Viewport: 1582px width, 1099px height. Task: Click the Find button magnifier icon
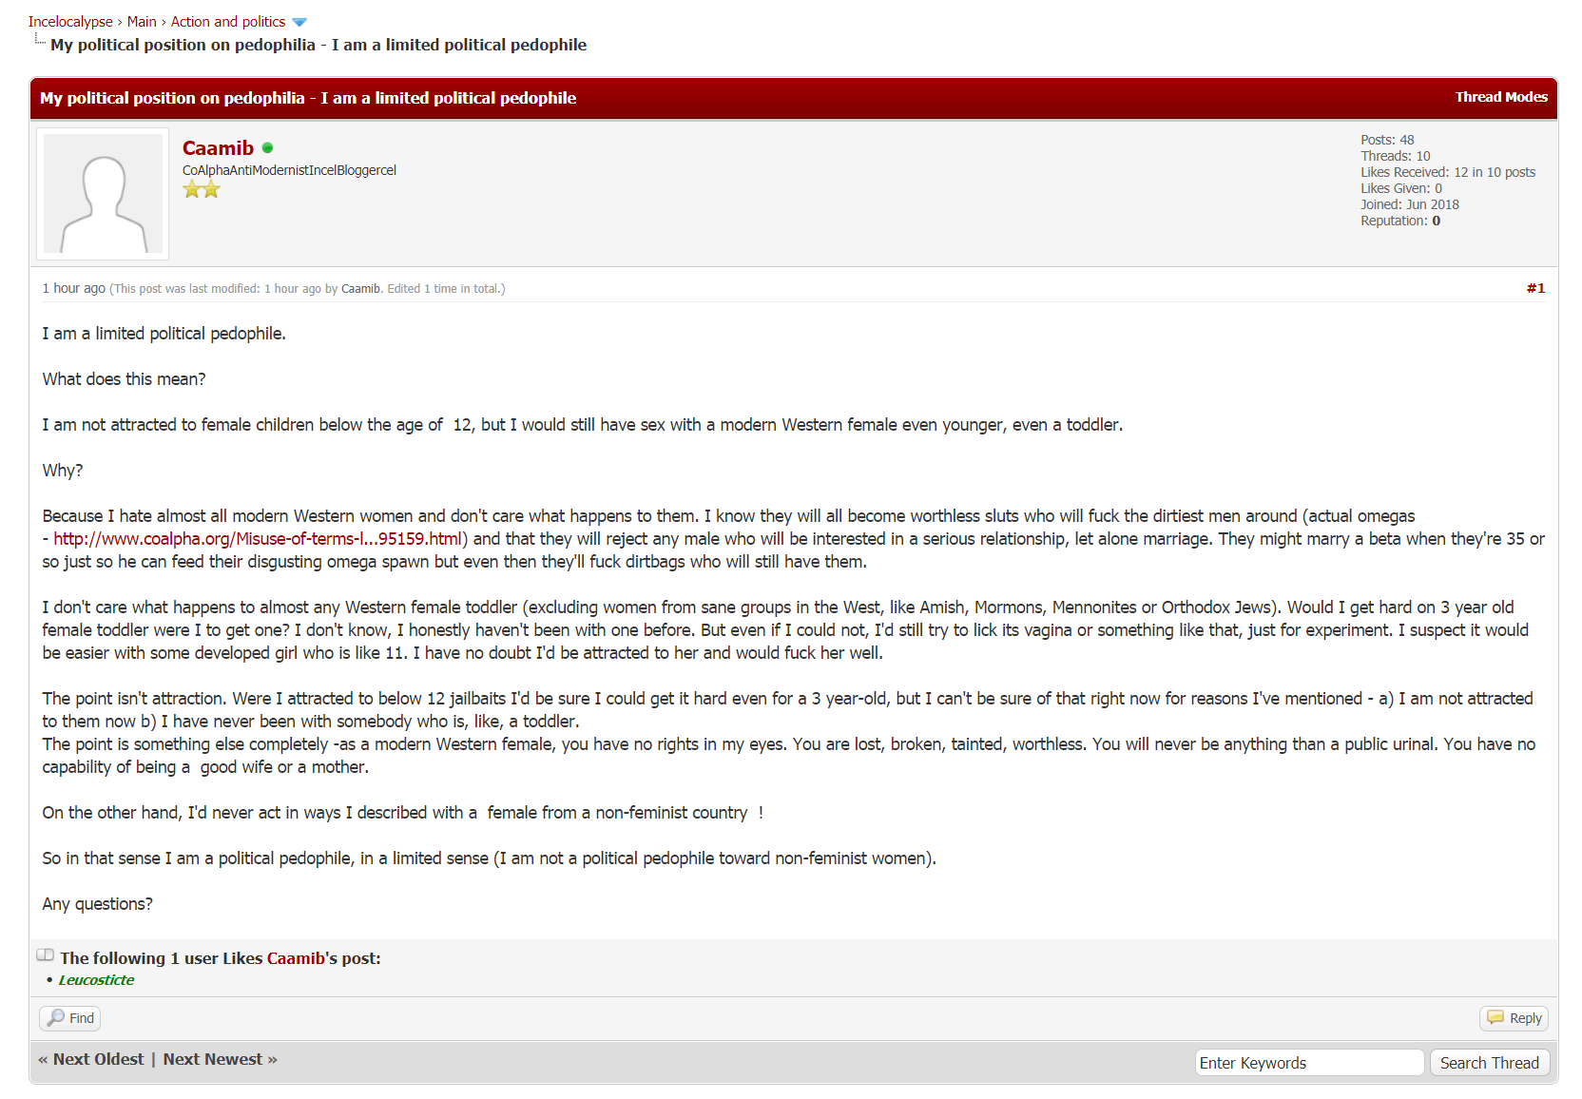coord(57,1017)
